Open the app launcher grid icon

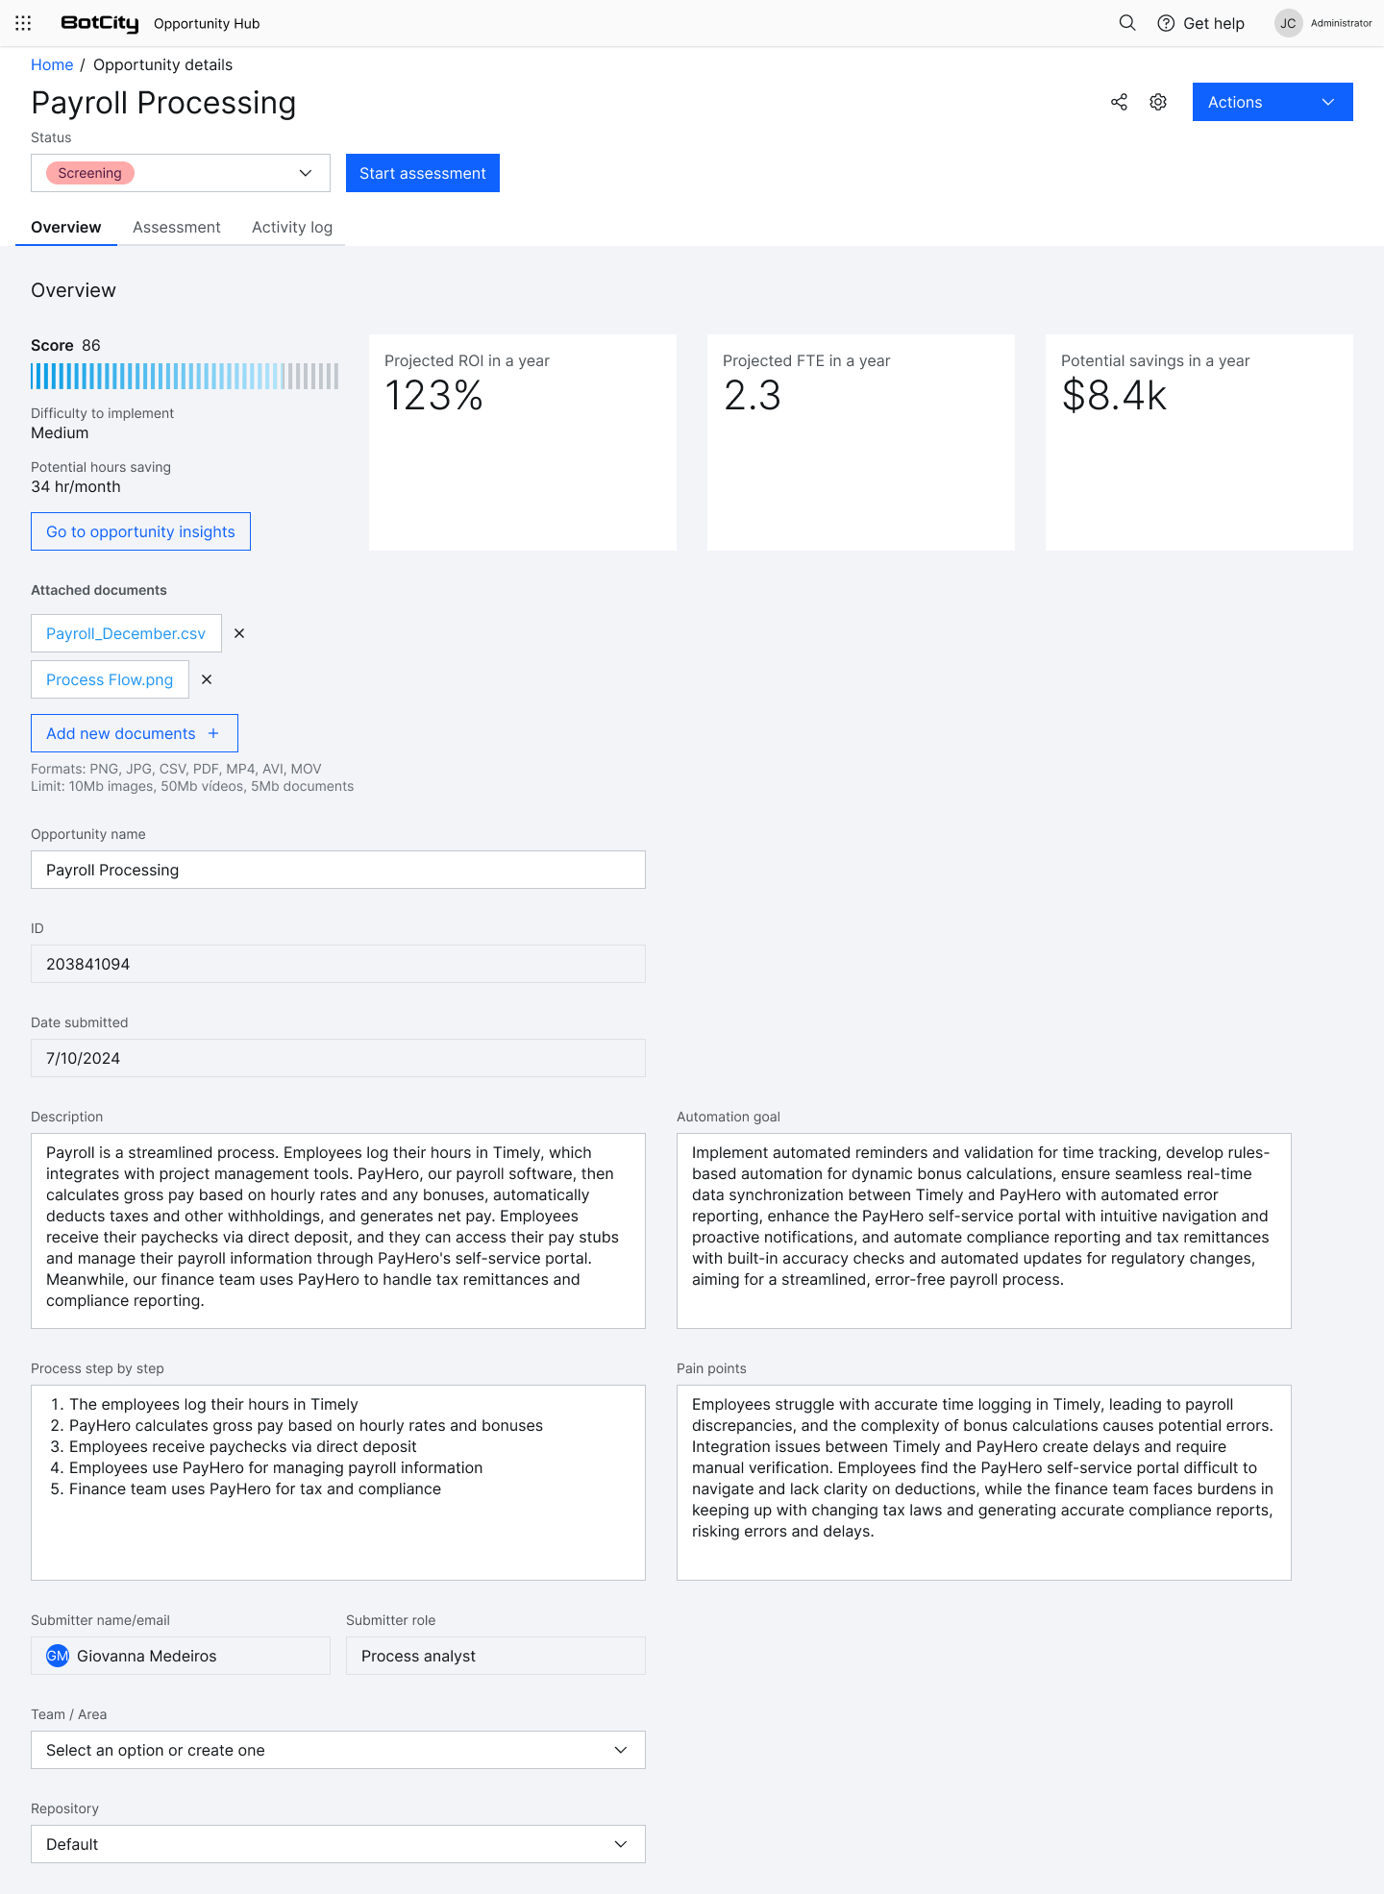pos(23,23)
